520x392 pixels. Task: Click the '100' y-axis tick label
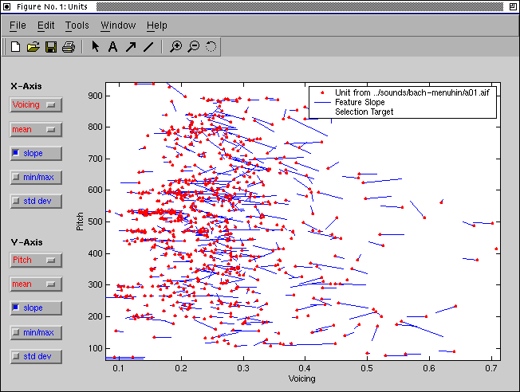coord(95,348)
